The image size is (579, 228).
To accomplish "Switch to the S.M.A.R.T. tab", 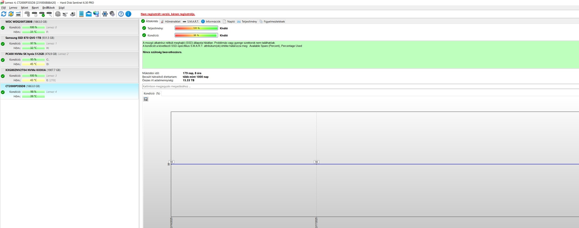I will click(x=191, y=21).
